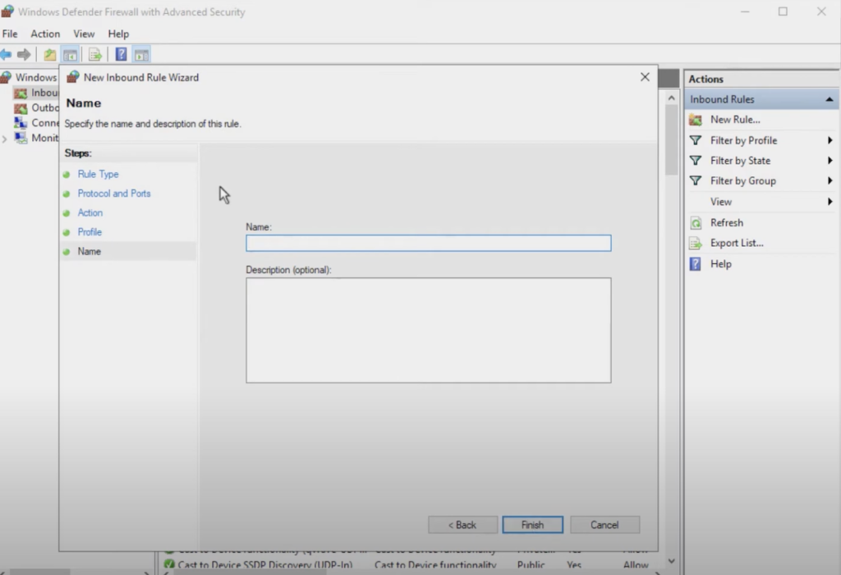Click the Filter by Profile funnel icon

click(x=696, y=140)
